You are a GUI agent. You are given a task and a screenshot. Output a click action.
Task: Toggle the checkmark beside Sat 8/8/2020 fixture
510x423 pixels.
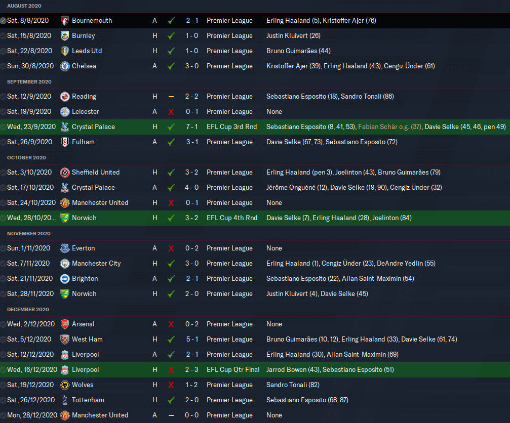[3, 21]
